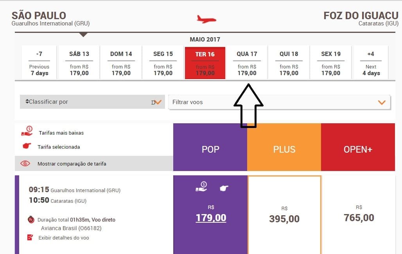Click the white hand-coin icon in POP fare cell
The height and width of the screenshot is (254, 402).
[201, 187]
